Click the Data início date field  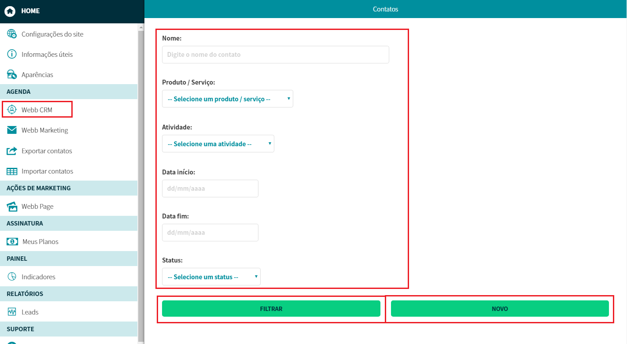coord(210,189)
